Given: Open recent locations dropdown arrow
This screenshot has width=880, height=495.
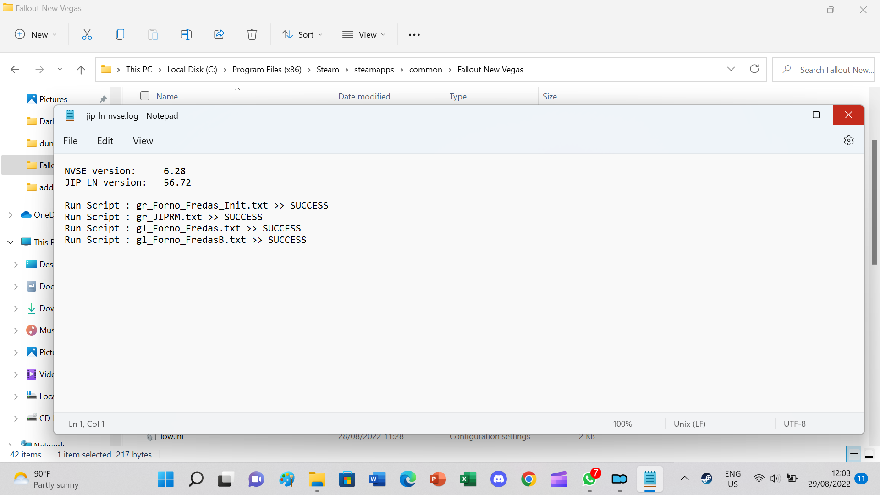Looking at the screenshot, I should pyautogui.click(x=60, y=70).
